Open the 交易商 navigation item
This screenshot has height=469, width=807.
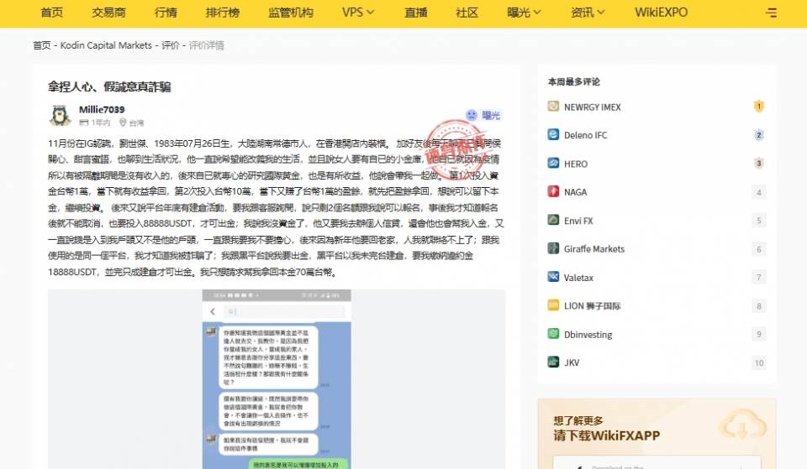click(108, 13)
